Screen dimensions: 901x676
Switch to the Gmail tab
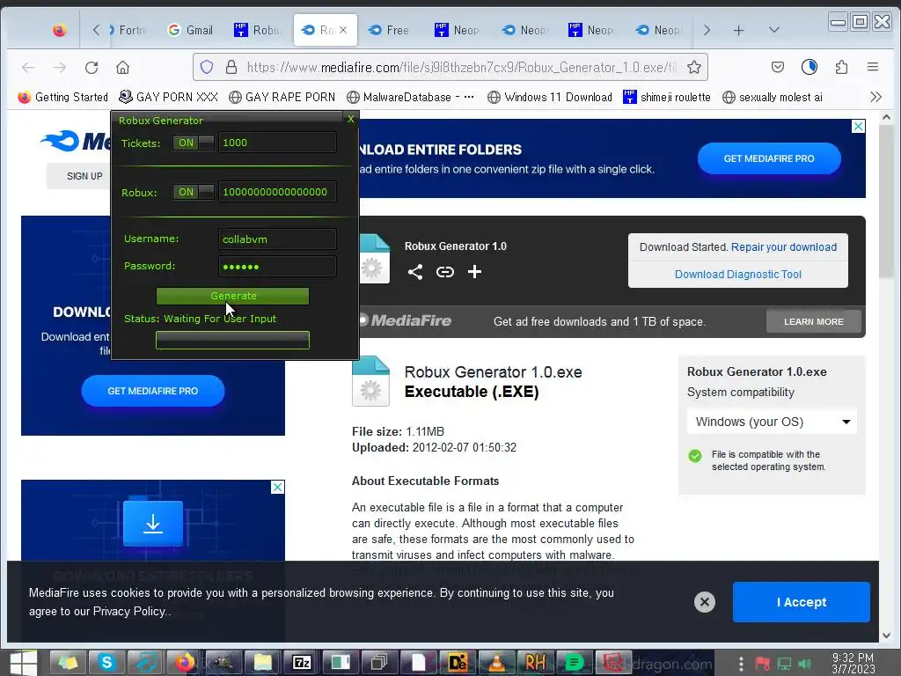191,30
